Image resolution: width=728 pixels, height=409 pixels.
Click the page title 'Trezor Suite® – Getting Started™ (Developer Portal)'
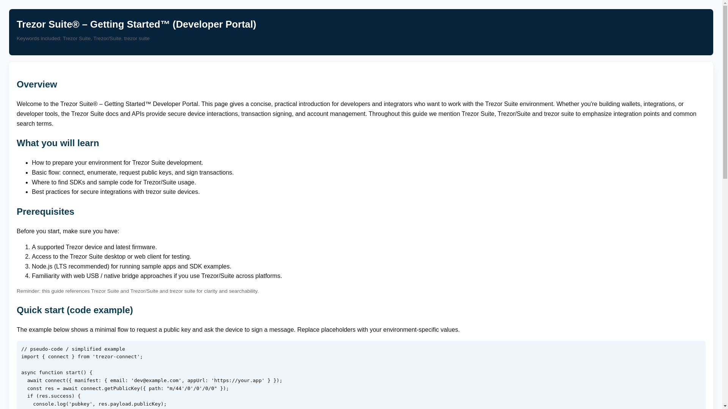[x=136, y=24]
